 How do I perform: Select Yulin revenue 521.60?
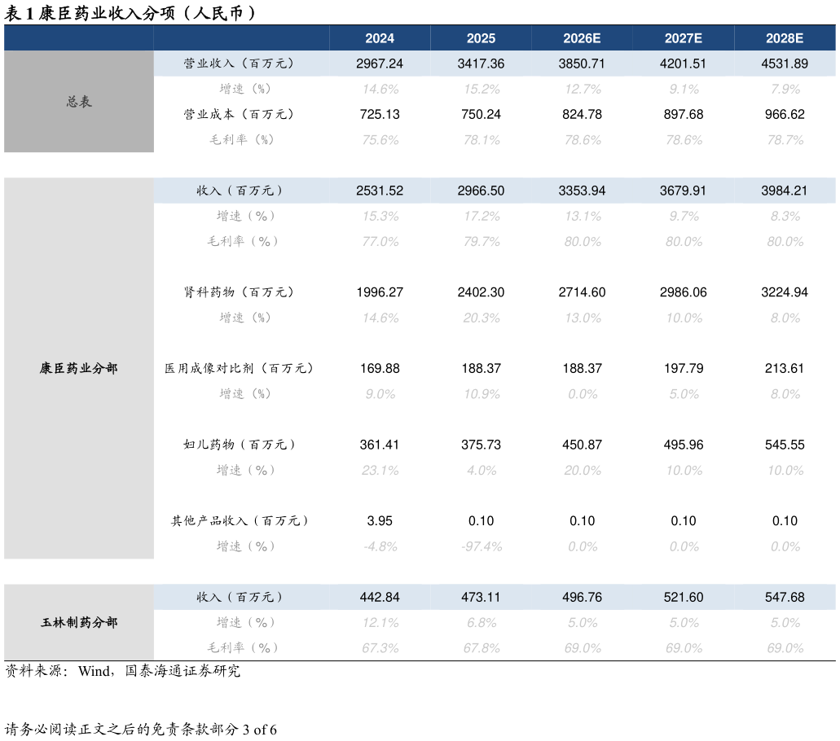click(x=683, y=598)
